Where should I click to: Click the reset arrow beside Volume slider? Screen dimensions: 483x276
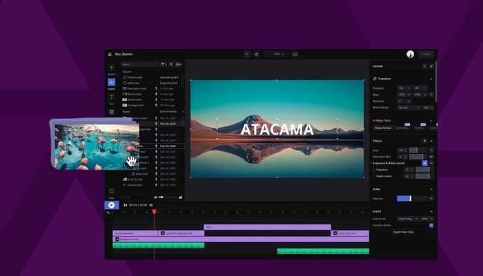(431, 199)
